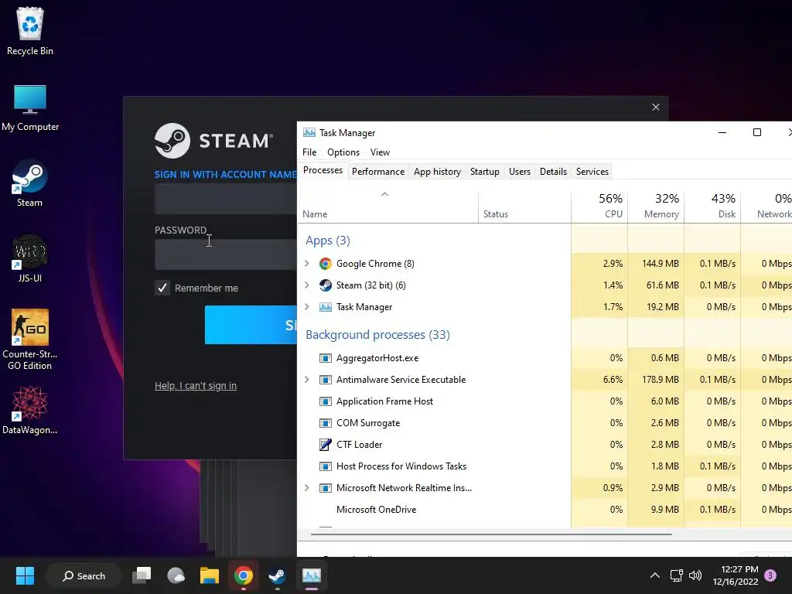This screenshot has height=594, width=792.
Task: Select the JJS-UI desktop shortcut
Action: click(30, 258)
